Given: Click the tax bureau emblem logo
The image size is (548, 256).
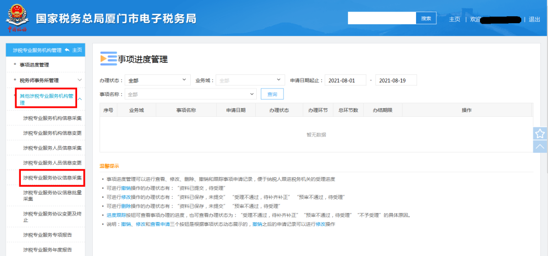Looking at the screenshot, I should 18,17.
